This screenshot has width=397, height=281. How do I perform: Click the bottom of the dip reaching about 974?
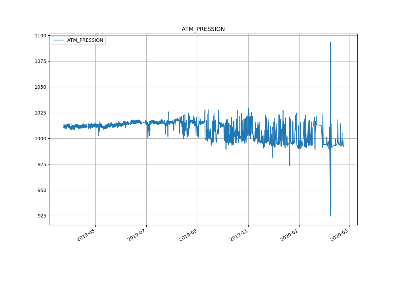click(290, 165)
